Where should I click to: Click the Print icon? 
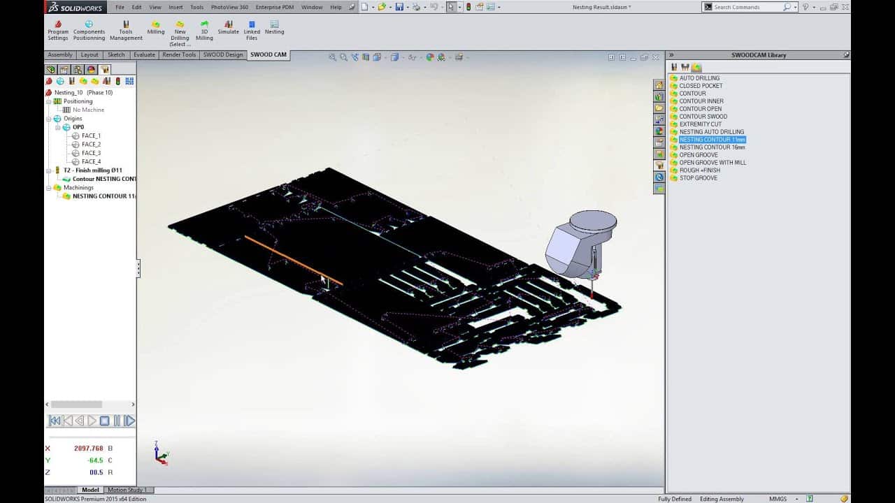pyautogui.click(x=417, y=7)
